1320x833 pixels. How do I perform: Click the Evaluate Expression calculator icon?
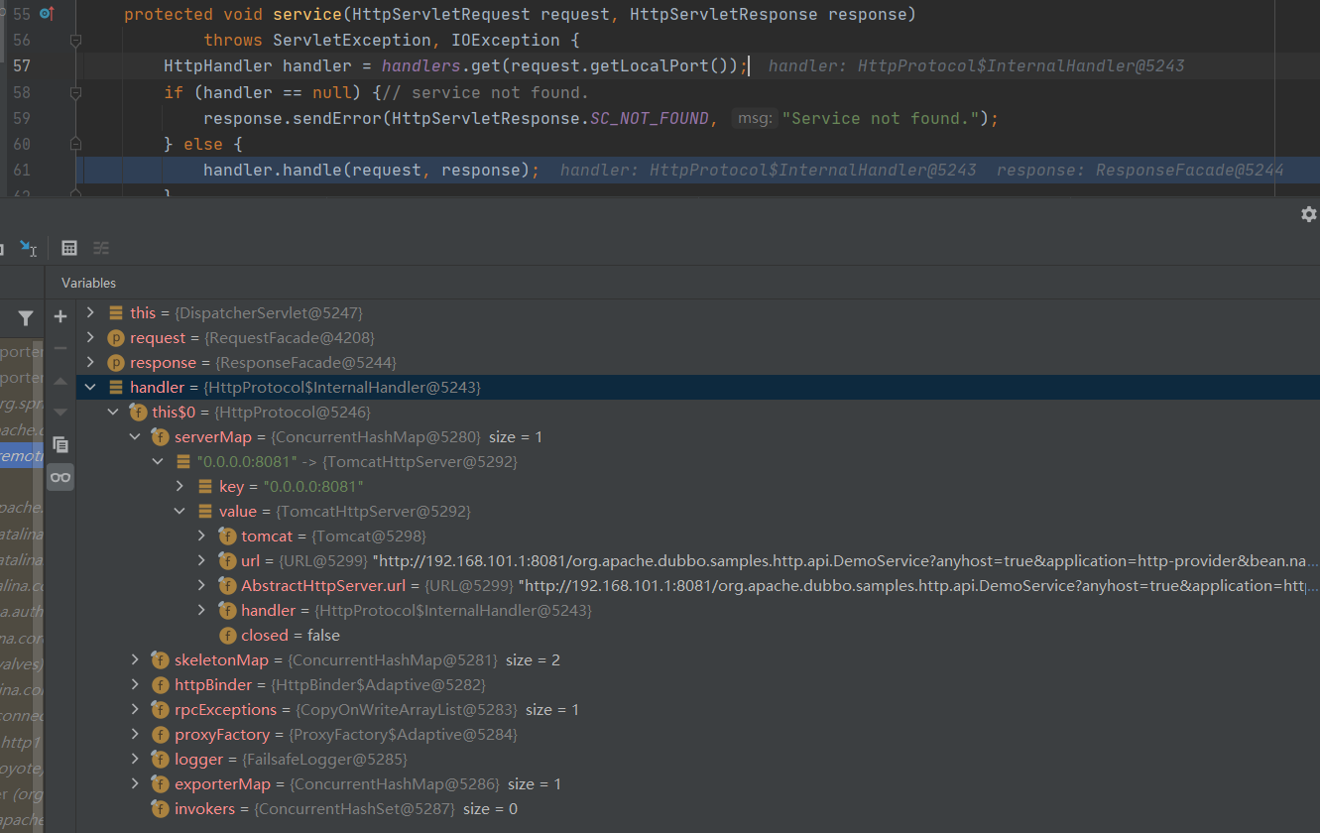point(69,248)
